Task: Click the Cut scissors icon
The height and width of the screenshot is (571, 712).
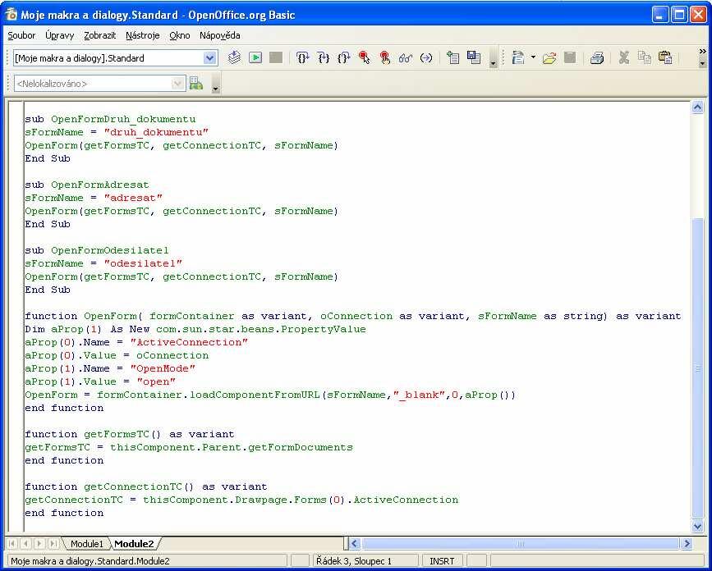Action: (x=624, y=57)
